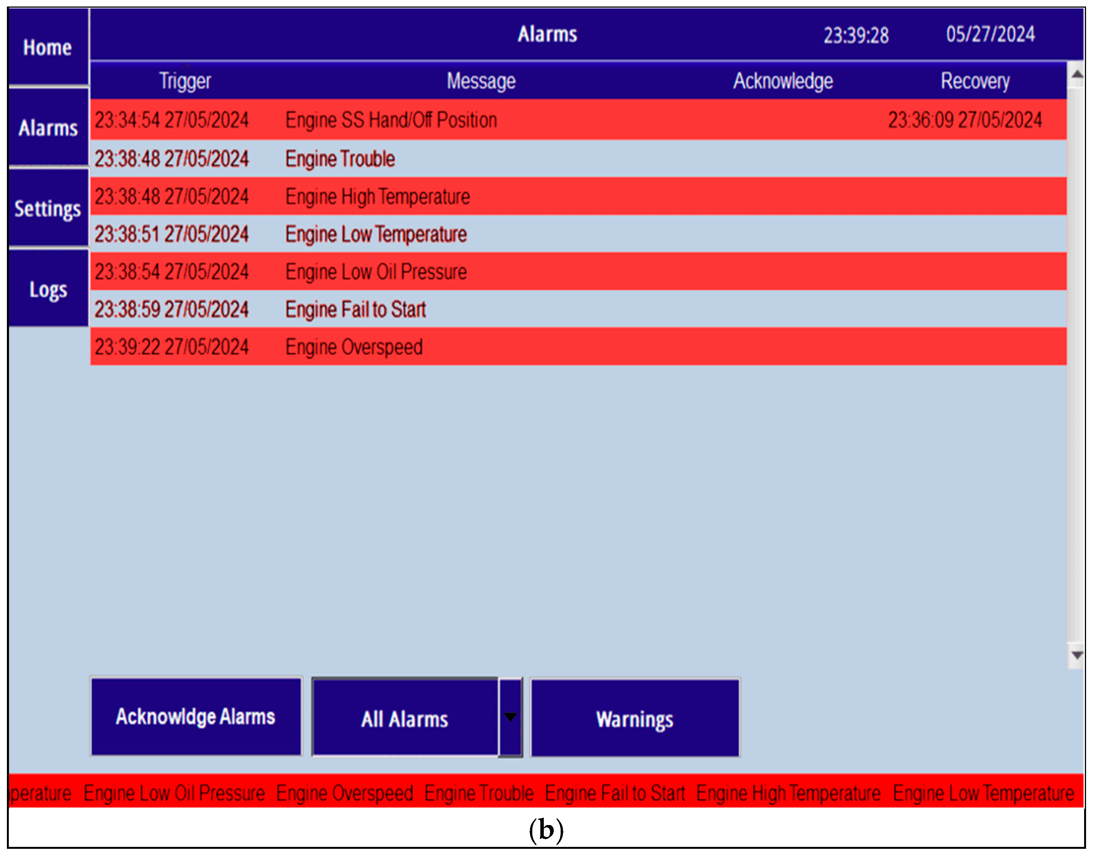Click the scrollbar down arrow
The width and height of the screenshot is (1096, 858).
pyautogui.click(x=1076, y=655)
